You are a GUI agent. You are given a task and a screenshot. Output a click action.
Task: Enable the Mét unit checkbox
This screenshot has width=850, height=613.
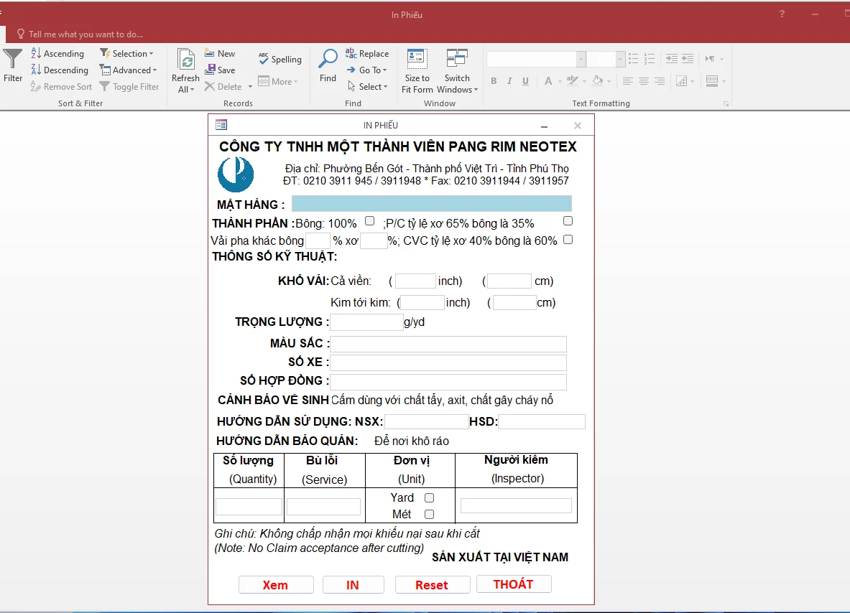pyautogui.click(x=429, y=514)
